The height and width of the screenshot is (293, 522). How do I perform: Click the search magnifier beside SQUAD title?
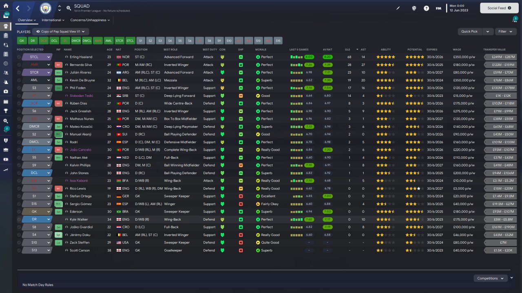click(69, 8)
